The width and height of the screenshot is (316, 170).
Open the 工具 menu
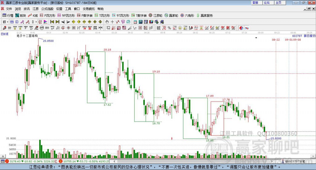[68, 9]
